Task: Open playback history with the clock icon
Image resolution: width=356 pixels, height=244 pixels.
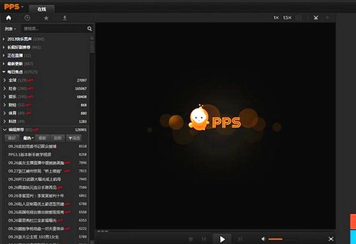Action: [x=27, y=18]
